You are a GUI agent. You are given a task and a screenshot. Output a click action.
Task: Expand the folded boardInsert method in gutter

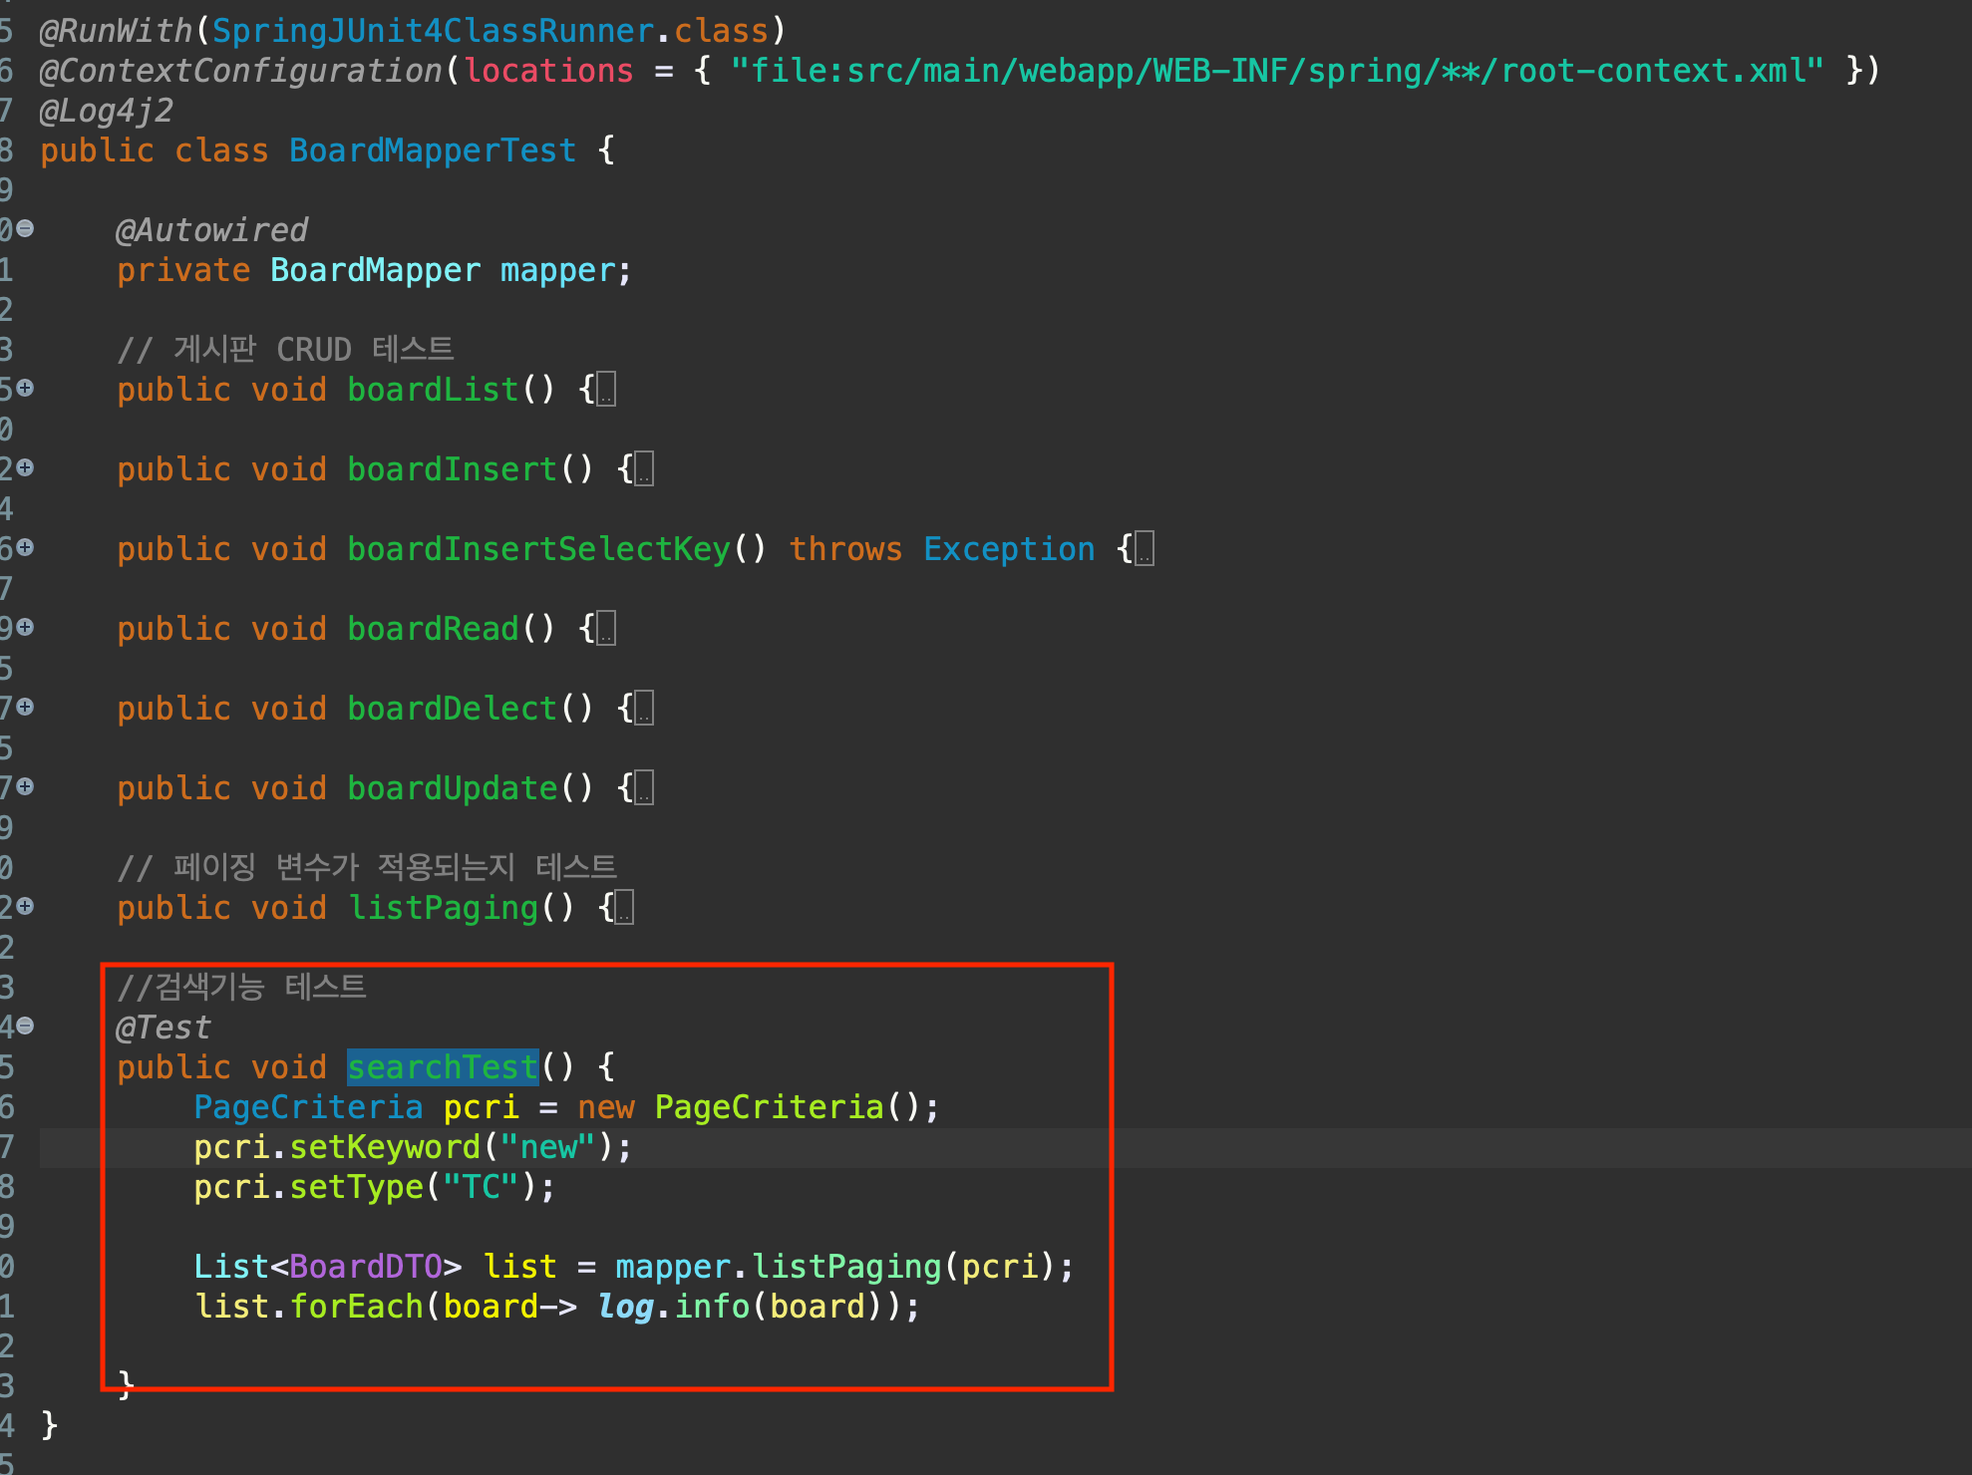(25, 467)
